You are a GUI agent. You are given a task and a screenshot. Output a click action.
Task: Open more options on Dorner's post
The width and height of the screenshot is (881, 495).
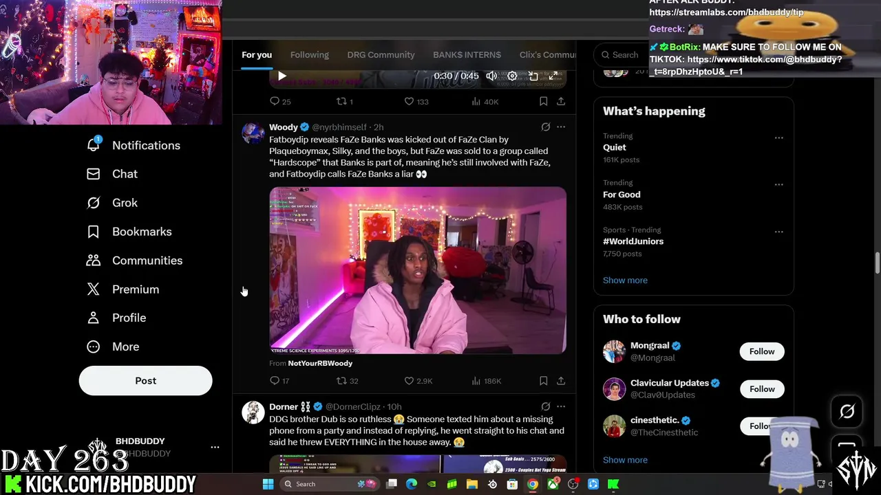coord(561,407)
